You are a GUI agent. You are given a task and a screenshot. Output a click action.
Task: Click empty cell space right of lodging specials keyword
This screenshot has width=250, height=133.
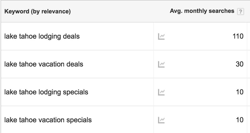click(x=121, y=92)
